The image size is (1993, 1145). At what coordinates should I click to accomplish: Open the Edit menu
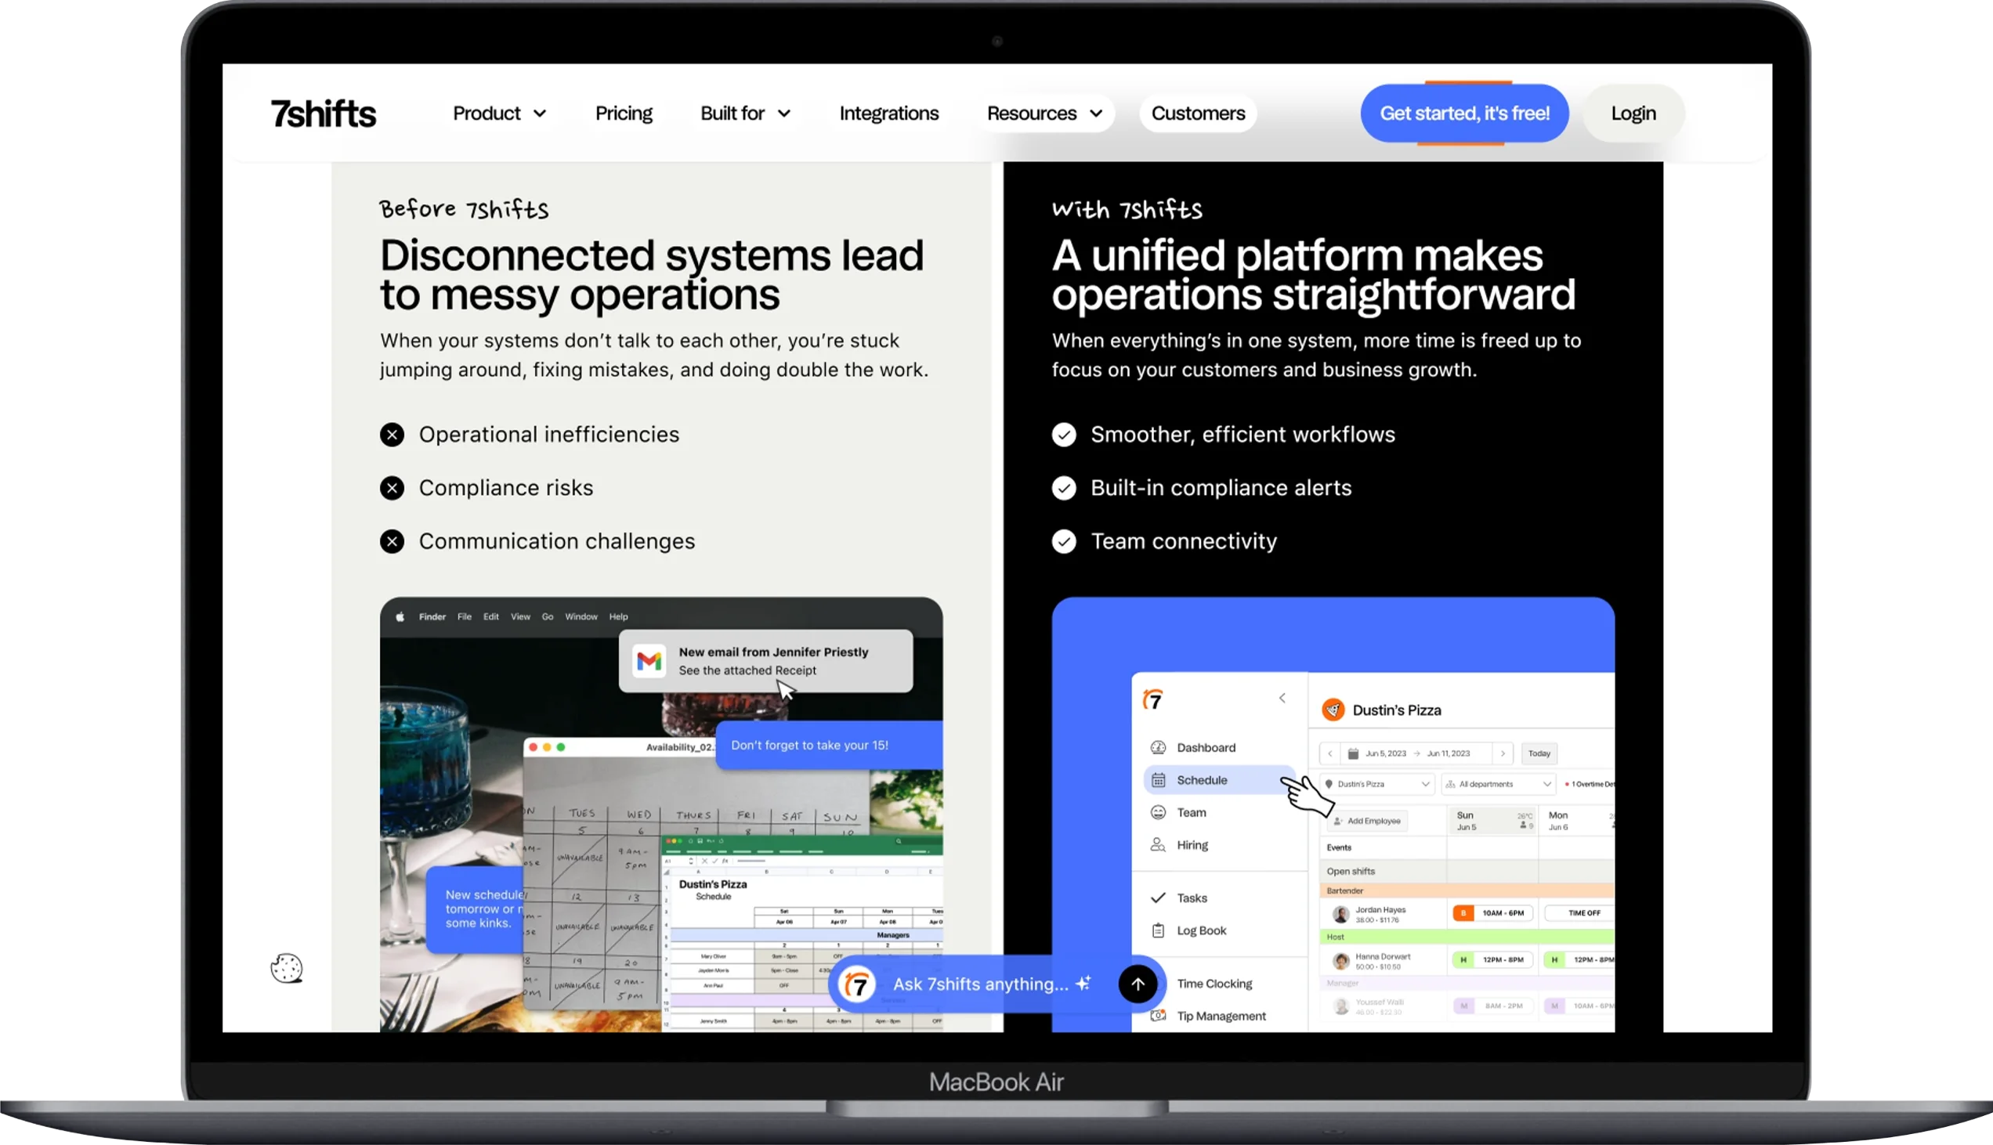click(x=490, y=616)
